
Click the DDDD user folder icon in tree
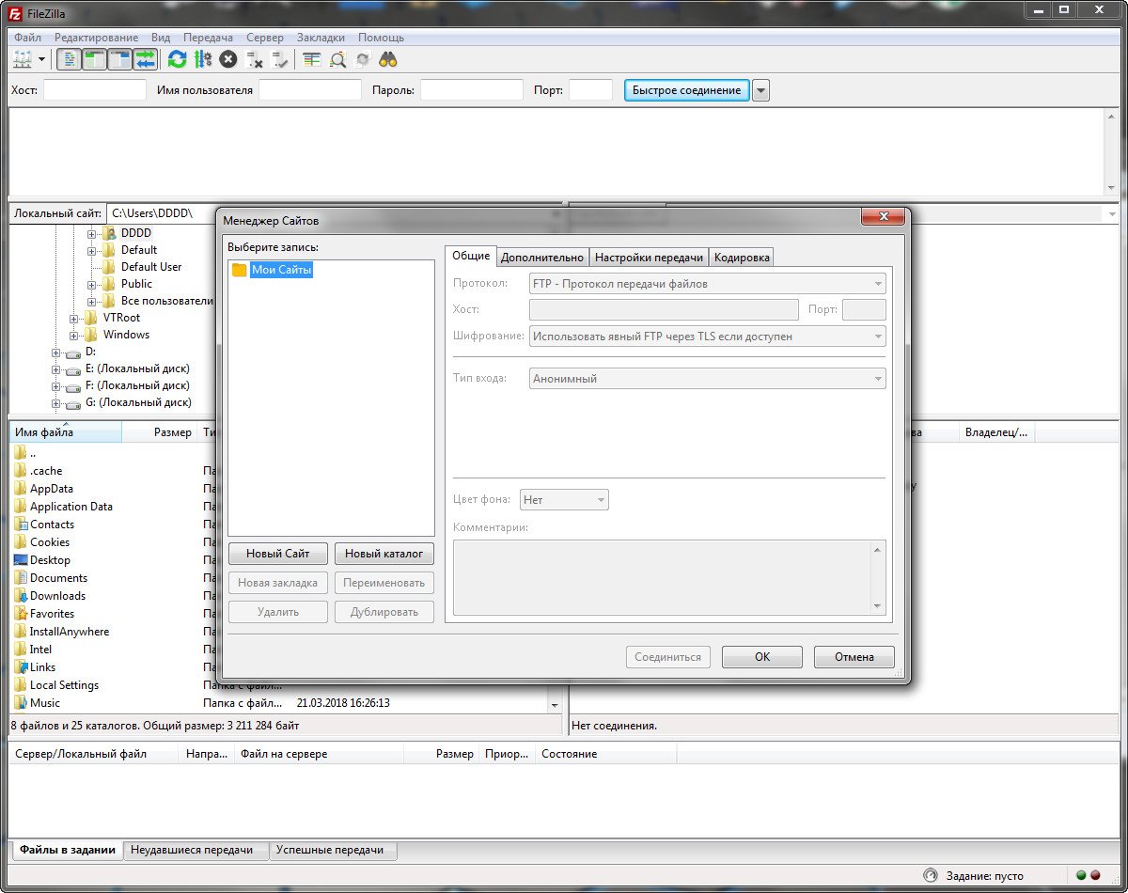pos(109,233)
